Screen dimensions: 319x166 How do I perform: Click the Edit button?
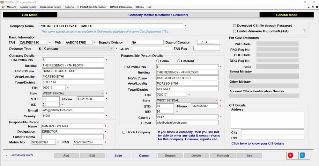click(92, 156)
